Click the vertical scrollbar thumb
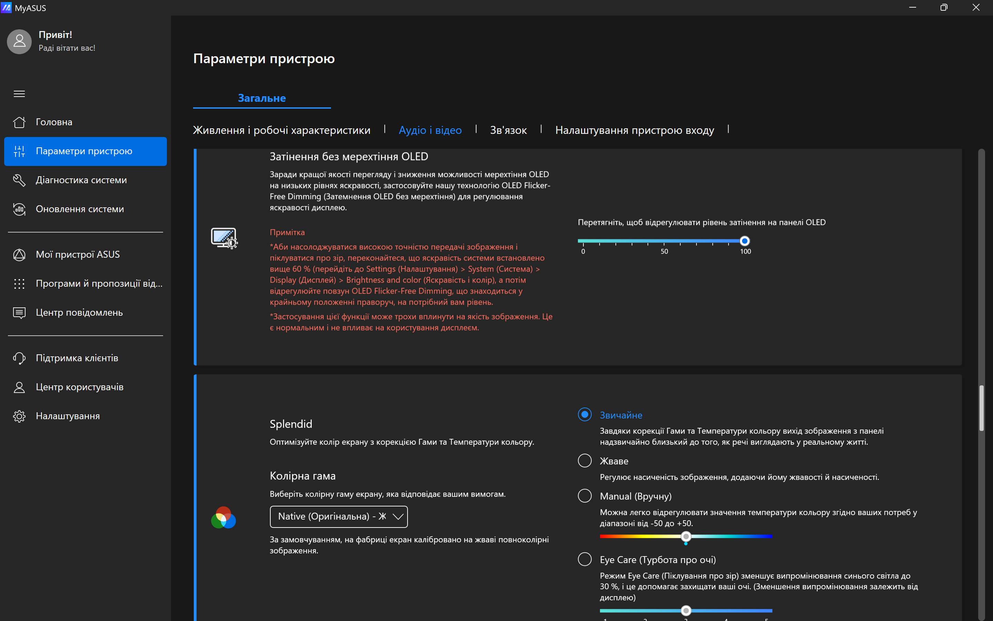The width and height of the screenshot is (993, 621). (981, 407)
